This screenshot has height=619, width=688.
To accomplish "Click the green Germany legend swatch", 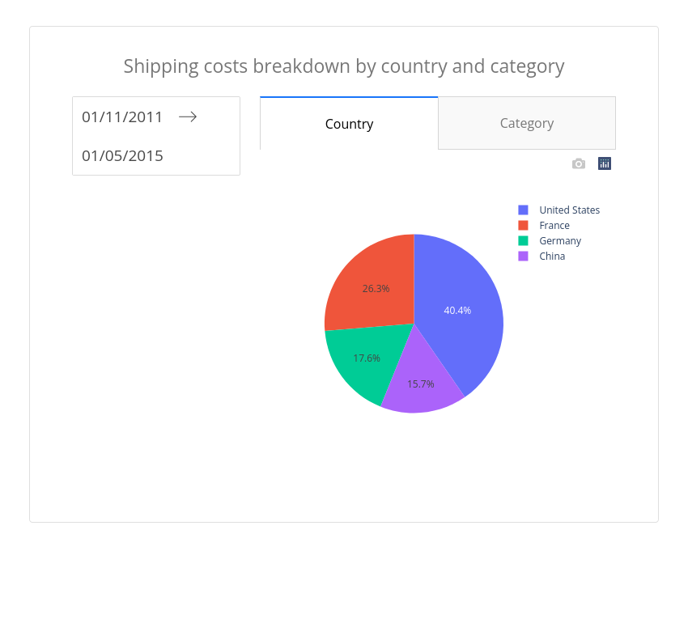I will (523, 240).
